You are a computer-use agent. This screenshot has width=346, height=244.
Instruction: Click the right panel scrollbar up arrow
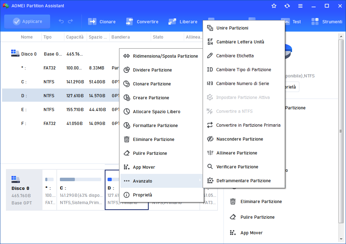[341, 36]
